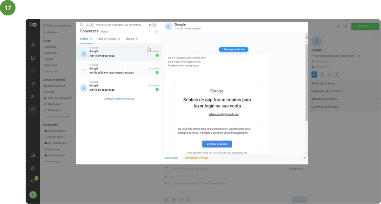Click the sort conversations icon
The height and width of the screenshot is (204, 381).
click(157, 32)
